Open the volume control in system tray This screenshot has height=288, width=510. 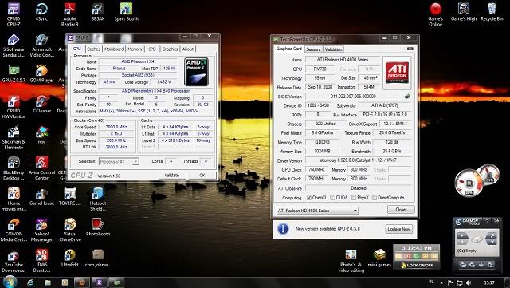click(469, 282)
